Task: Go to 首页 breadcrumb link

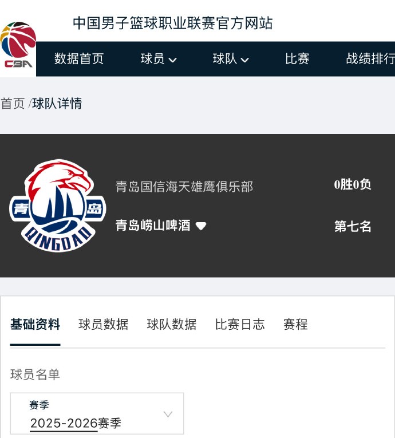Action: click(13, 104)
